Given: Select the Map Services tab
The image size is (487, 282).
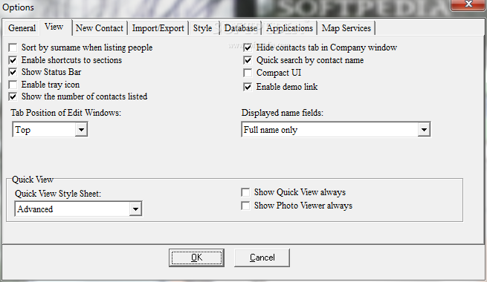Looking at the screenshot, I should 346,28.
